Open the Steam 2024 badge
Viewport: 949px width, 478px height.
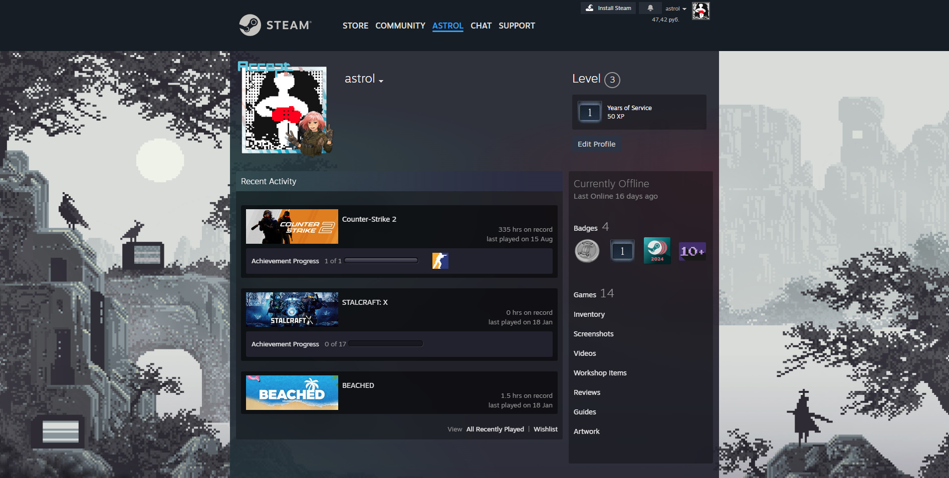(x=657, y=251)
